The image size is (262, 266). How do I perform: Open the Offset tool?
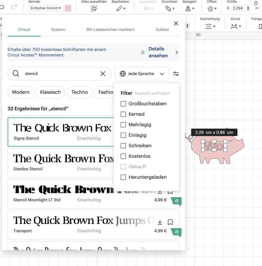coord(212,9)
